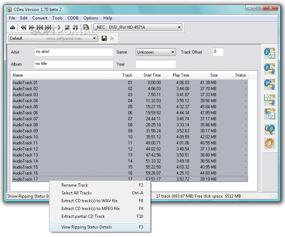This screenshot has height=237, width=285.
Task: Sort by the Start Time column header
Action: [148, 75]
